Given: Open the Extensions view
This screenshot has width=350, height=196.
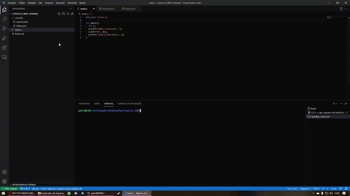Looking at the screenshot, I should (4, 48).
